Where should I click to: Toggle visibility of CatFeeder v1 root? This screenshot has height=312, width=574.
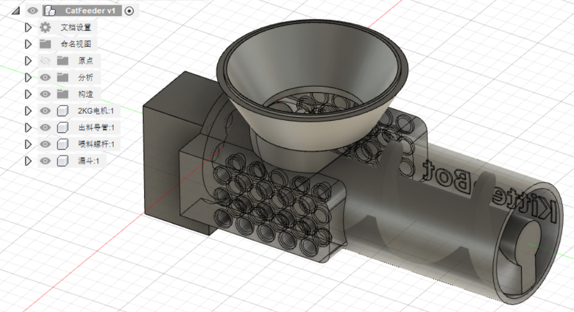32,11
